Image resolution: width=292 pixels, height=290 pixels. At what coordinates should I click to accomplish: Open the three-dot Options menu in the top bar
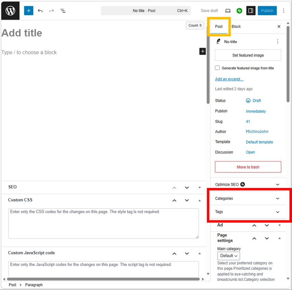(x=283, y=11)
